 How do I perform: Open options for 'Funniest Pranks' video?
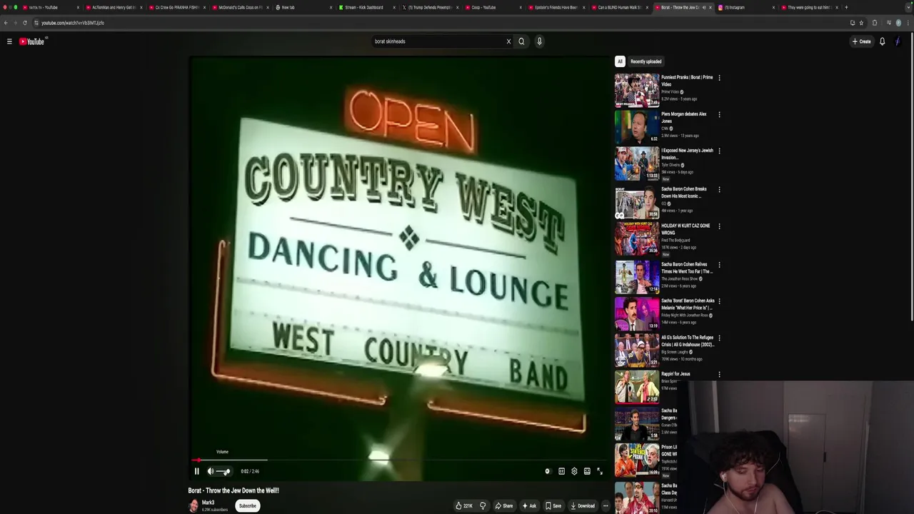click(x=719, y=78)
